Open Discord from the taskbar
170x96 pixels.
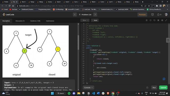click(74, 93)
